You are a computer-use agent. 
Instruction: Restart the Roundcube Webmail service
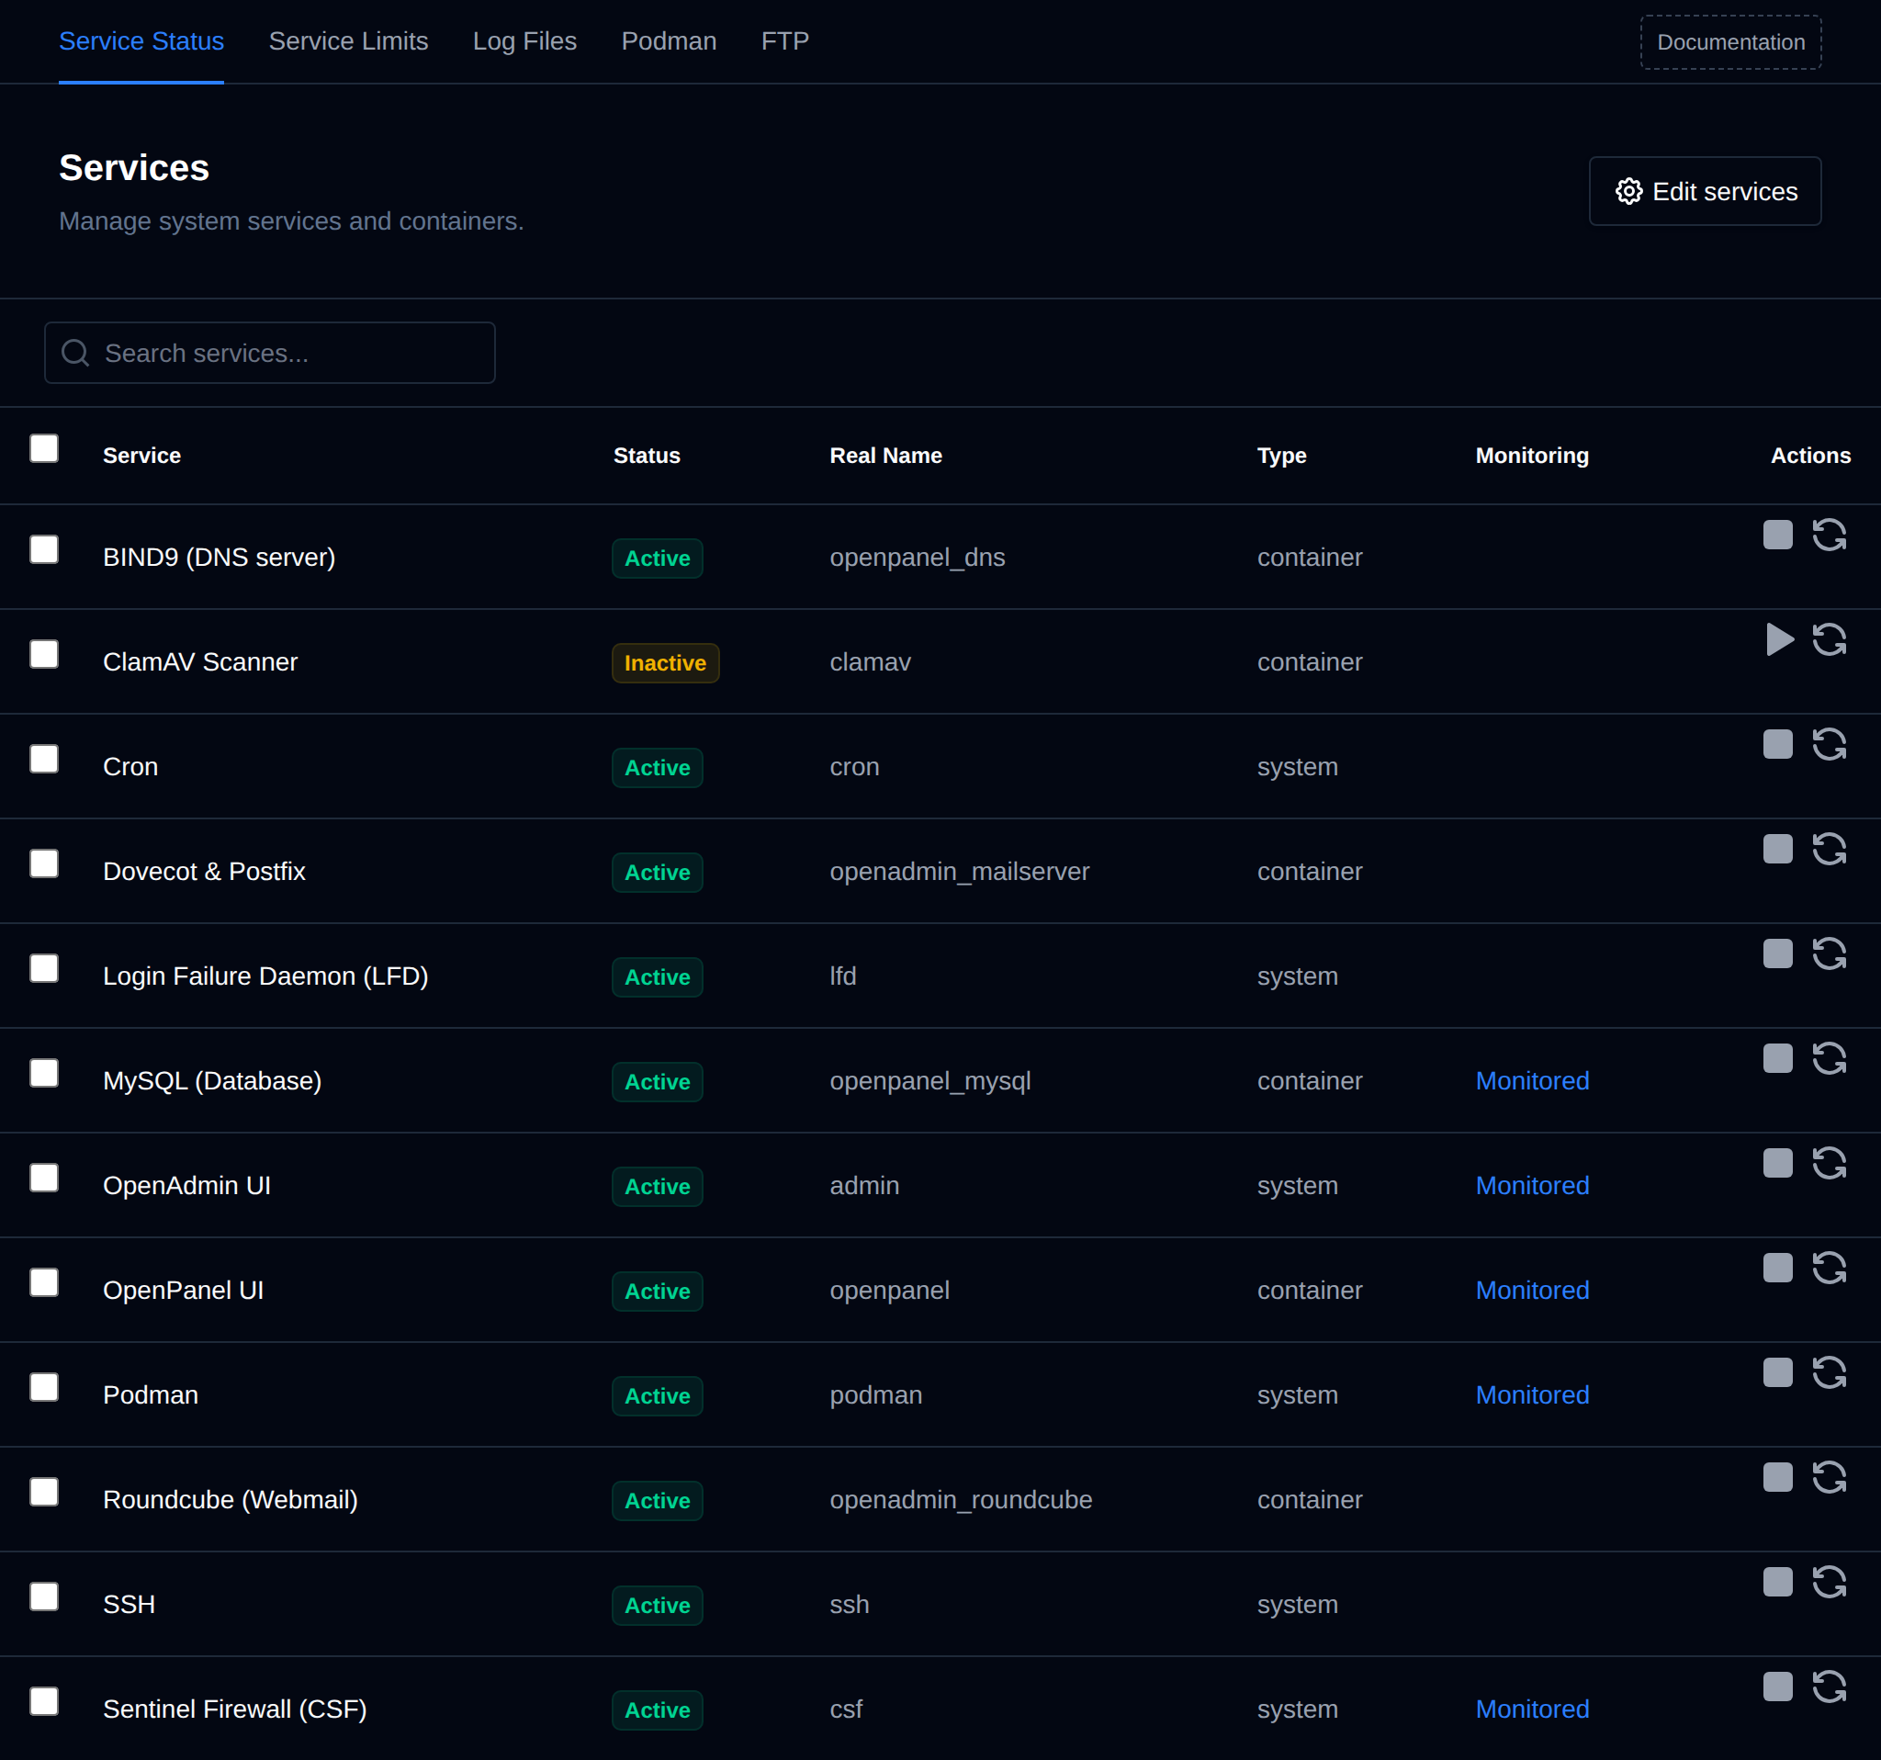(x=1829, y=1477)
